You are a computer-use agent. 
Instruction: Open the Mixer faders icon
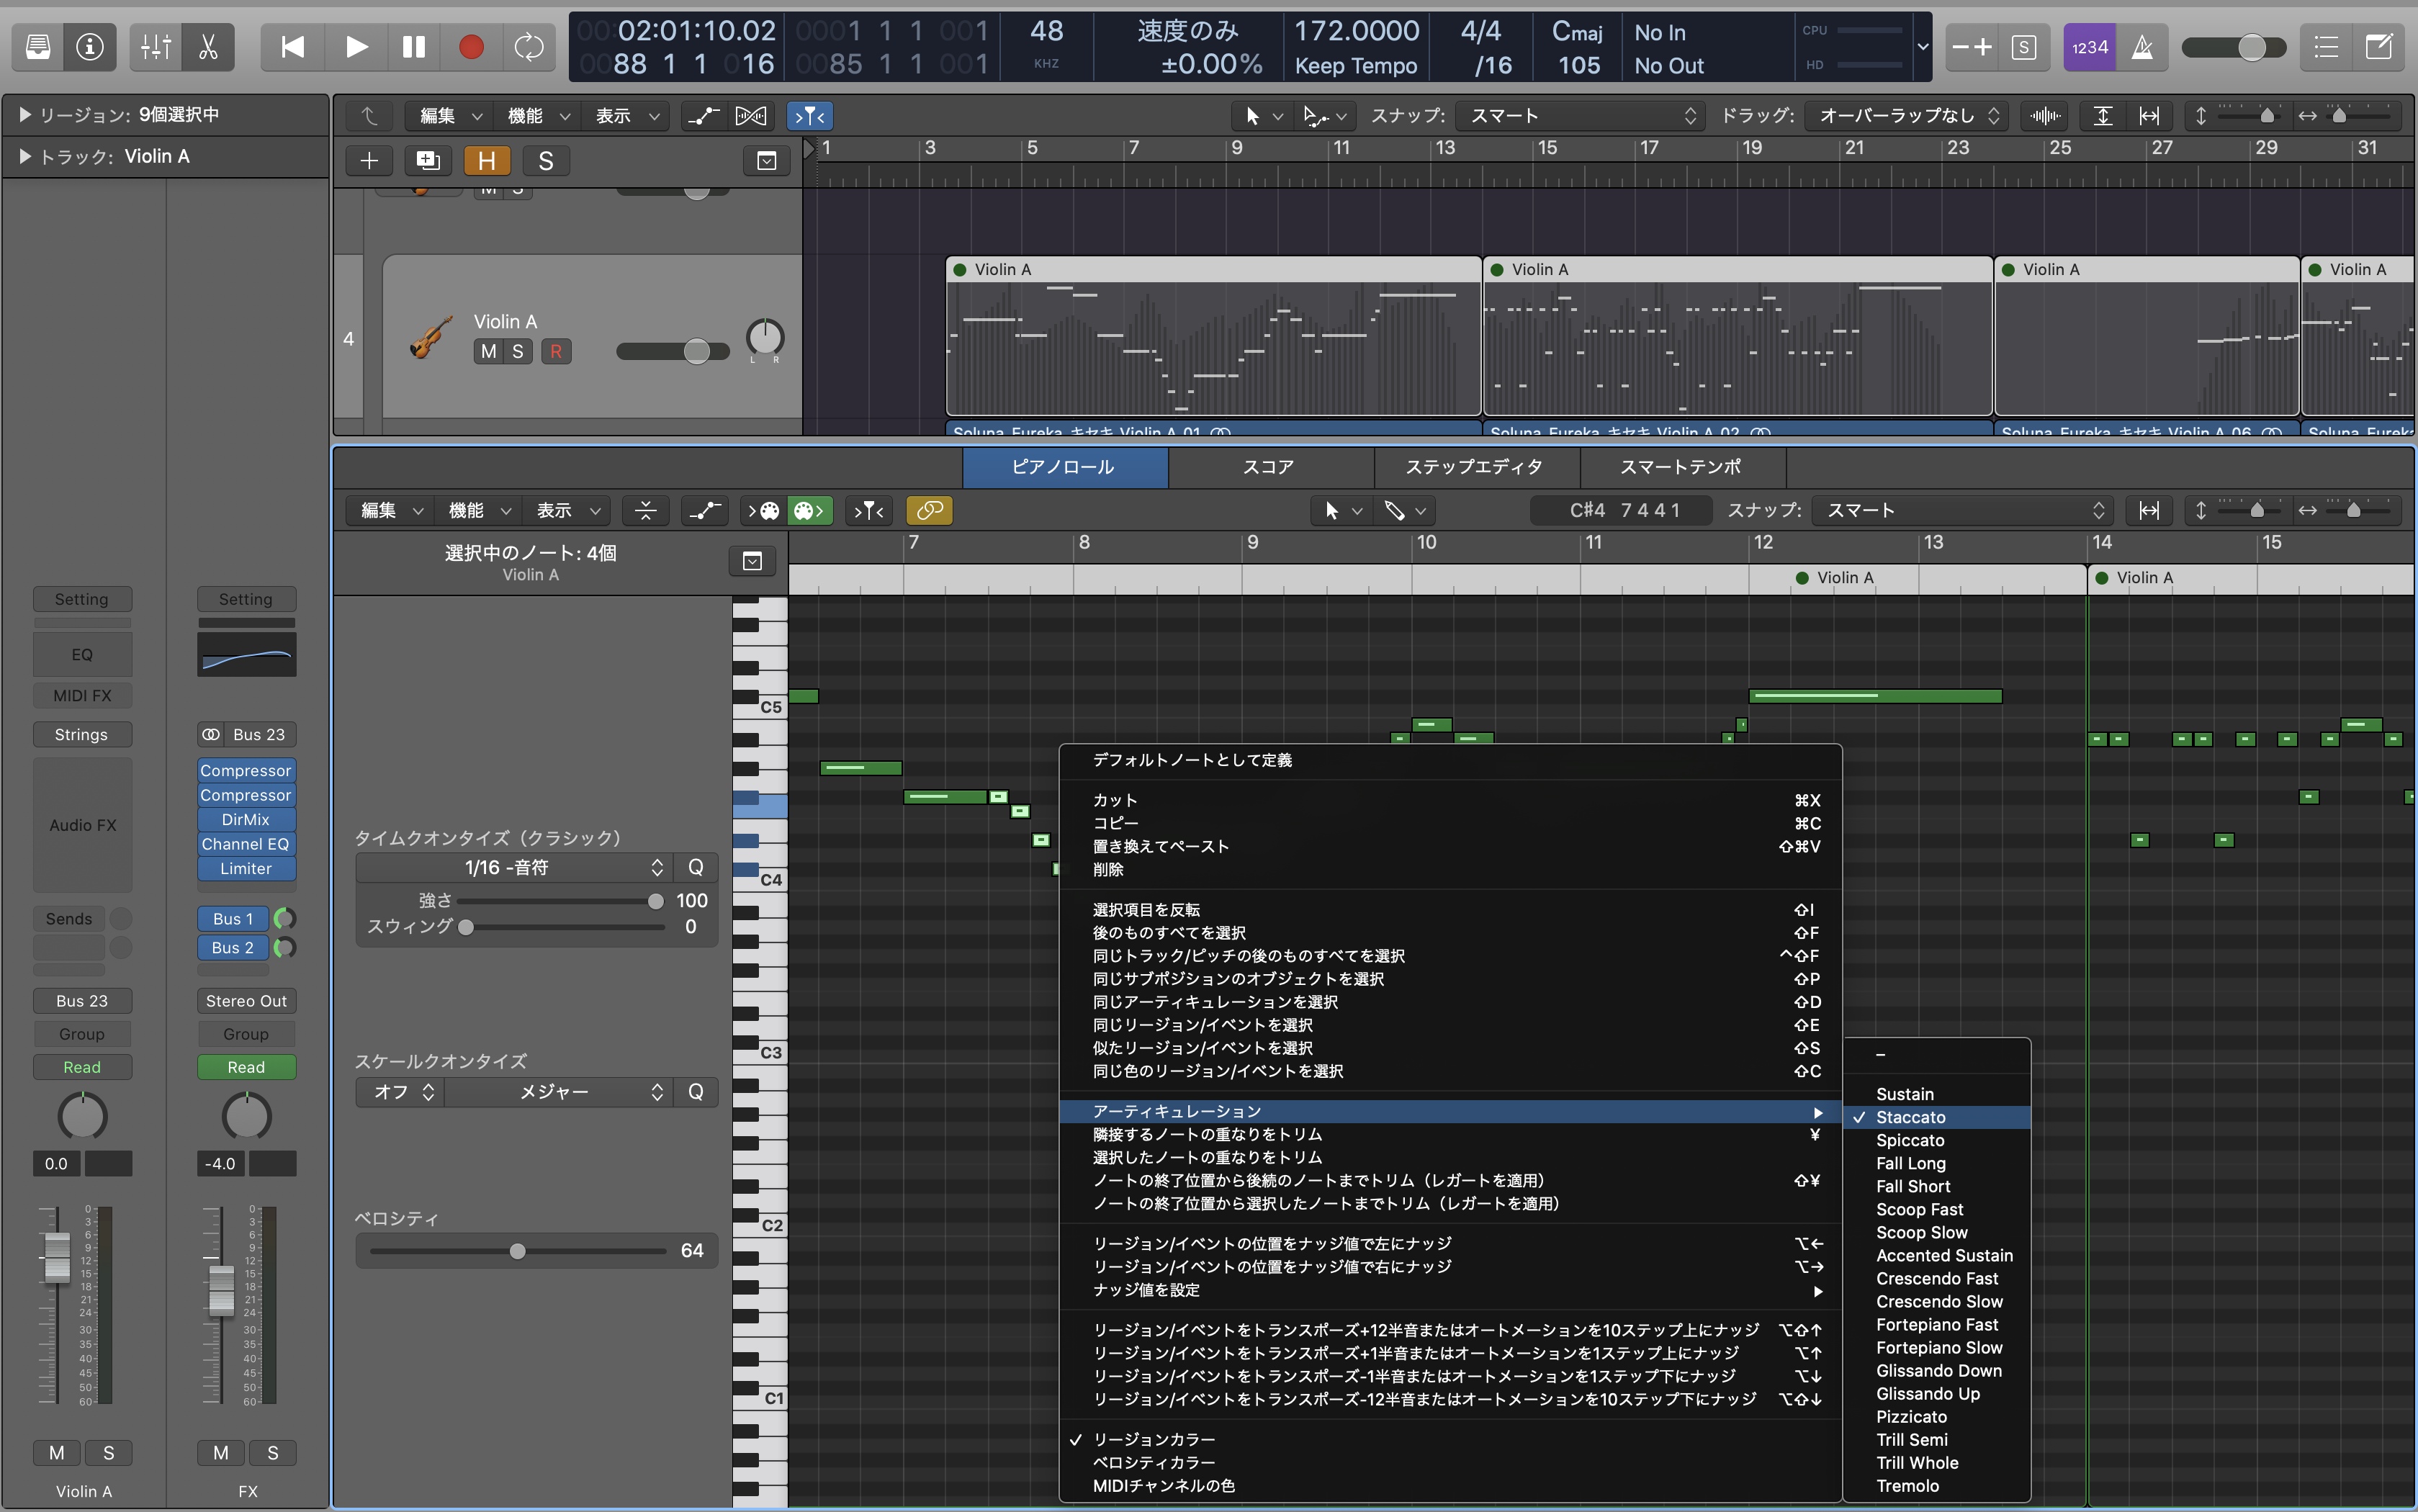pyautogui.click(x=156, y=47)
